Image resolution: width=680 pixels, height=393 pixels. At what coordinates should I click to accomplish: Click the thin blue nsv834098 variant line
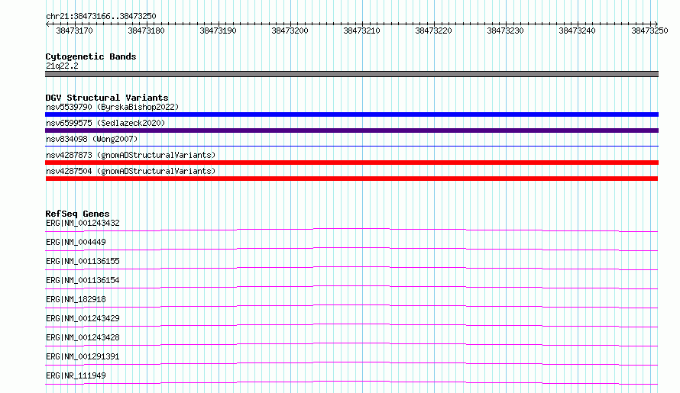tap(351, 146)
